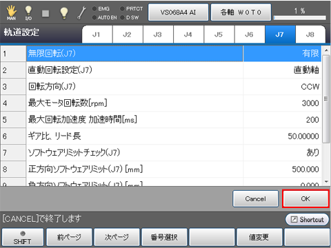Click scrollbar down arrow in the parameter list
331x248 pixels.
click(326, 182)
